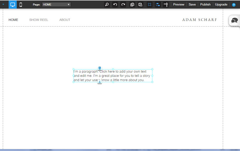The image size is (240, 151).
Task: Click the top-left resize handle of text box
Action: 73,69
